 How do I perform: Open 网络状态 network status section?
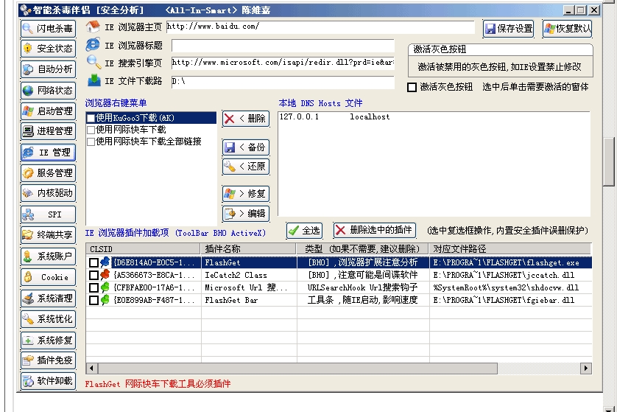pyautogui.click(x=48, y=90)
